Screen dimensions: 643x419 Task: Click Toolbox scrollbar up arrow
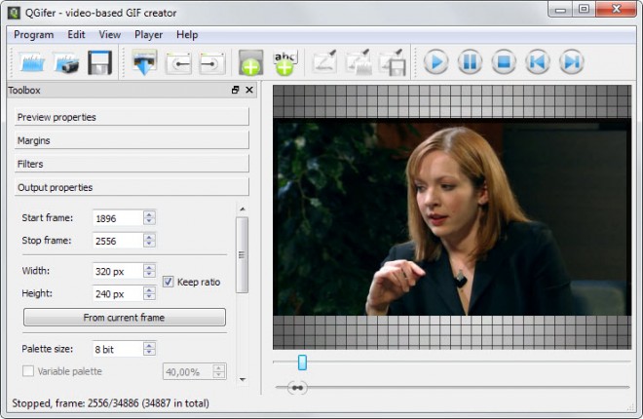pos(243,209)
